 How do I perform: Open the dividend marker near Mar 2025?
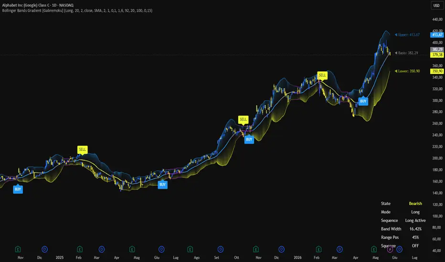pos(102,249)
